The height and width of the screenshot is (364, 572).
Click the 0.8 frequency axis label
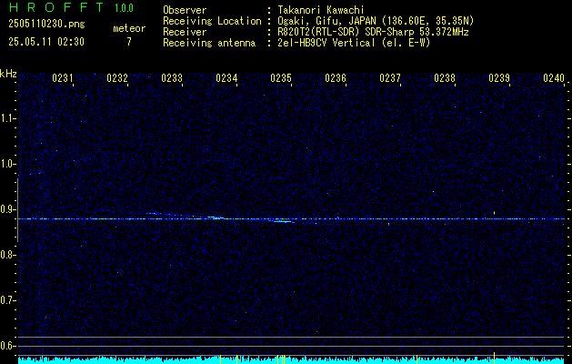click(x=7, y=255)
